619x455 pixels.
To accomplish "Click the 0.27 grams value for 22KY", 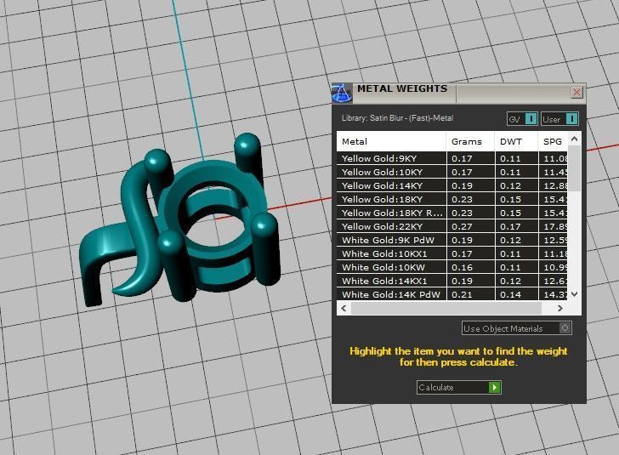I will pyautogui.click(x=462, y=227).
